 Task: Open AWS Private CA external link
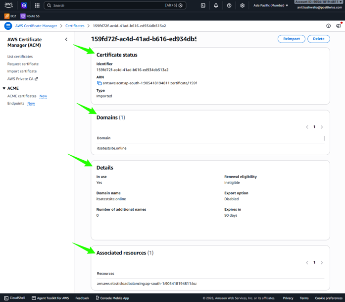tap(23, 79)
